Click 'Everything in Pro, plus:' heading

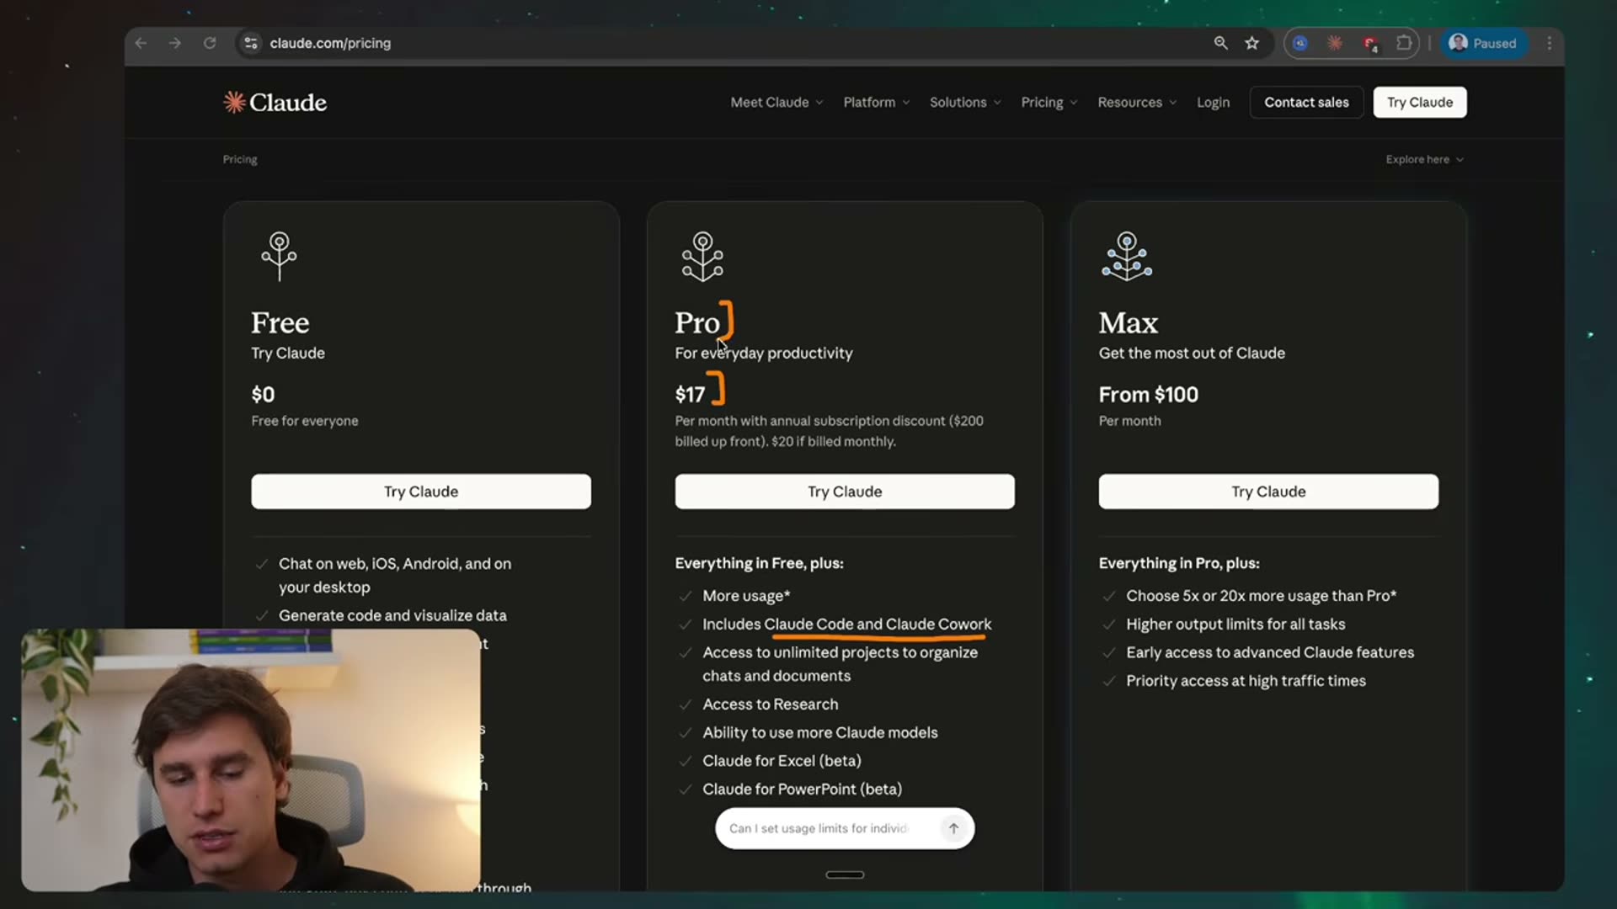point(1179,563)
